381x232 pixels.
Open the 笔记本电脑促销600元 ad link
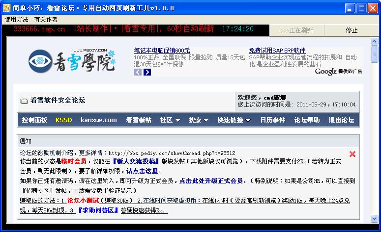[x=162, y=51]
